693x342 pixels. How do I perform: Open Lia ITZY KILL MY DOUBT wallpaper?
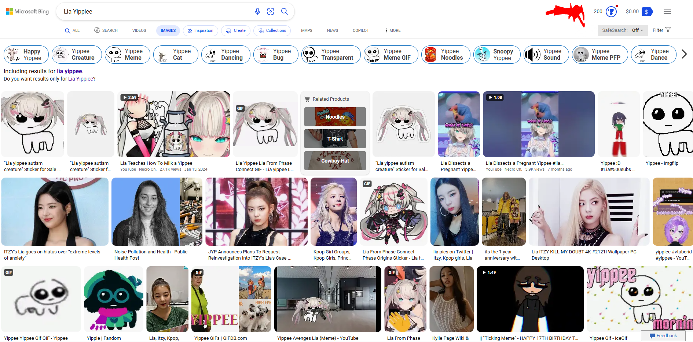click(589, 212)
